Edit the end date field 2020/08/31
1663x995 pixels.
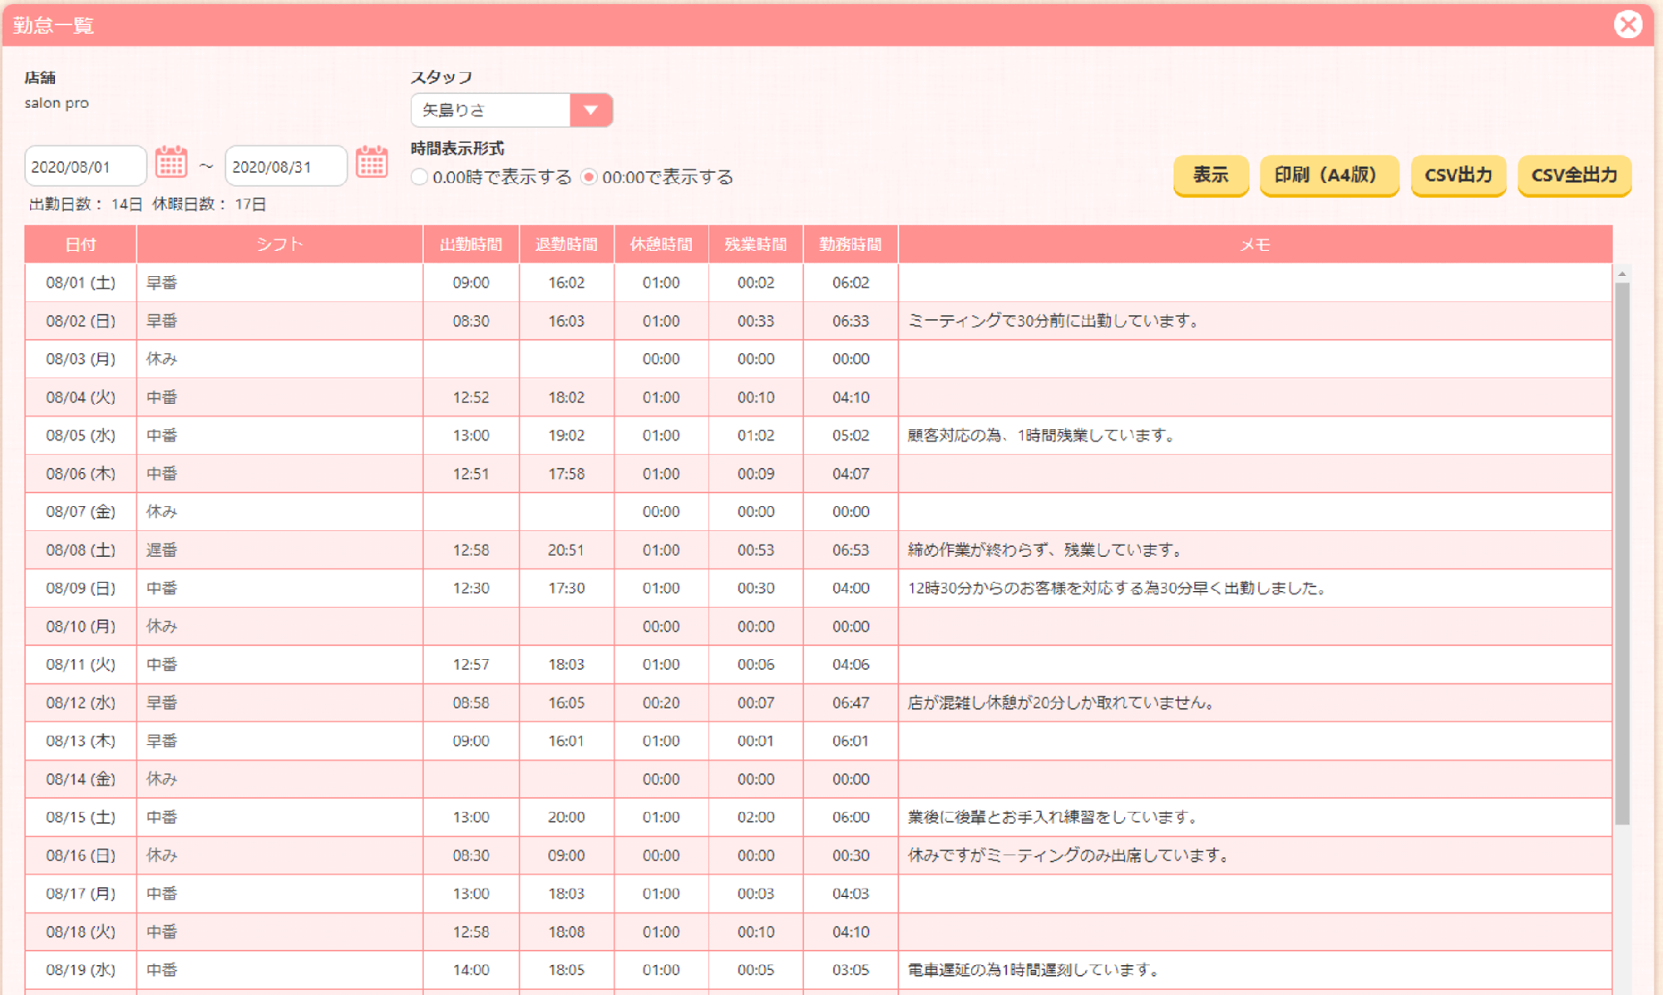pos(286,166)
